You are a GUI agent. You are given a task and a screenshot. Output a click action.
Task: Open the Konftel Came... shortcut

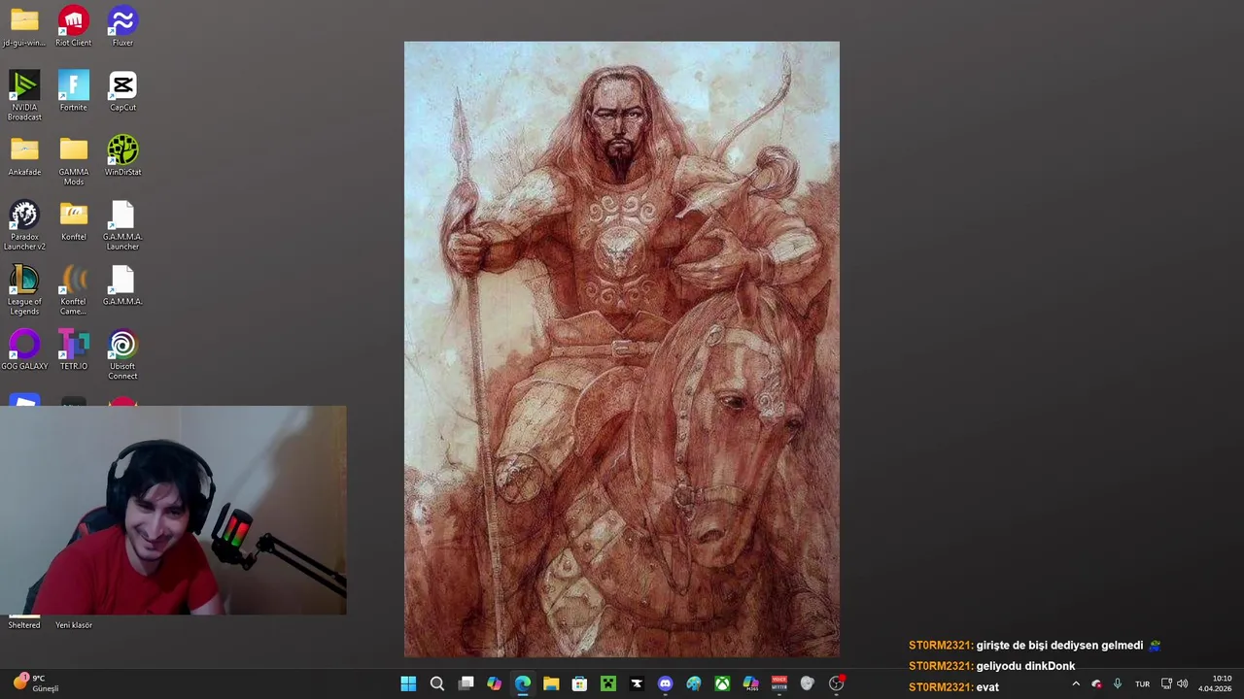pyautogui.click(x=74, y=290)
